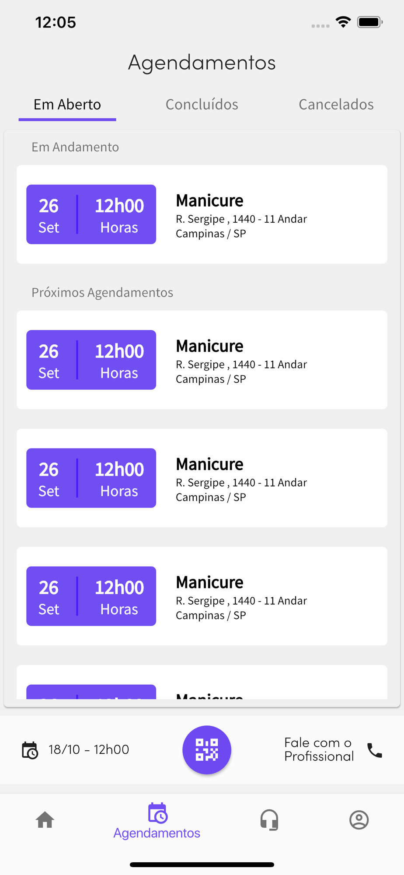Image resolution: width=404 pixels, height=875 pixels.
Task: Tap the date badge in the Em Andamento card
Action: (x=91, y=214)
